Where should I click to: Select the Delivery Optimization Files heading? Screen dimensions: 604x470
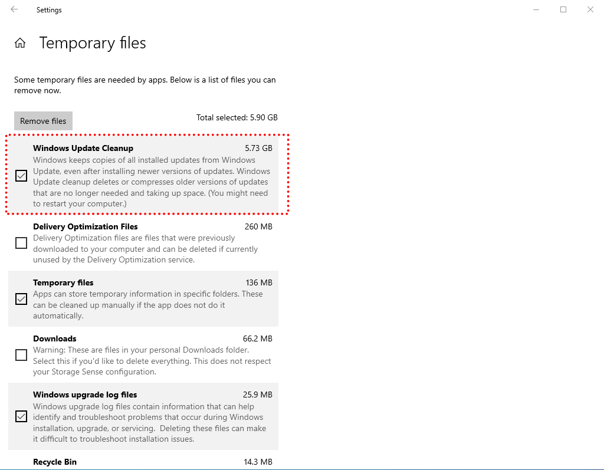pyautogui.click(x=86, y=226)
